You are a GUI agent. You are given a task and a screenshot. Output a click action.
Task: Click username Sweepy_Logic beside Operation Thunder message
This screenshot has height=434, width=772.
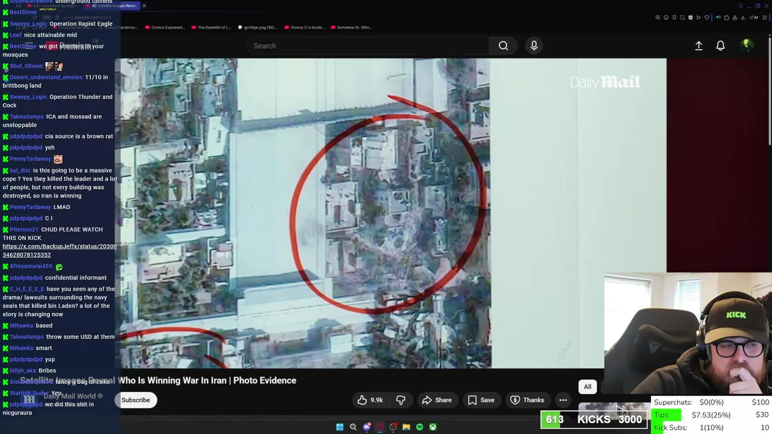click(28, 96)
